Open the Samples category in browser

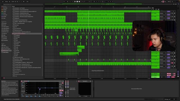5,37
